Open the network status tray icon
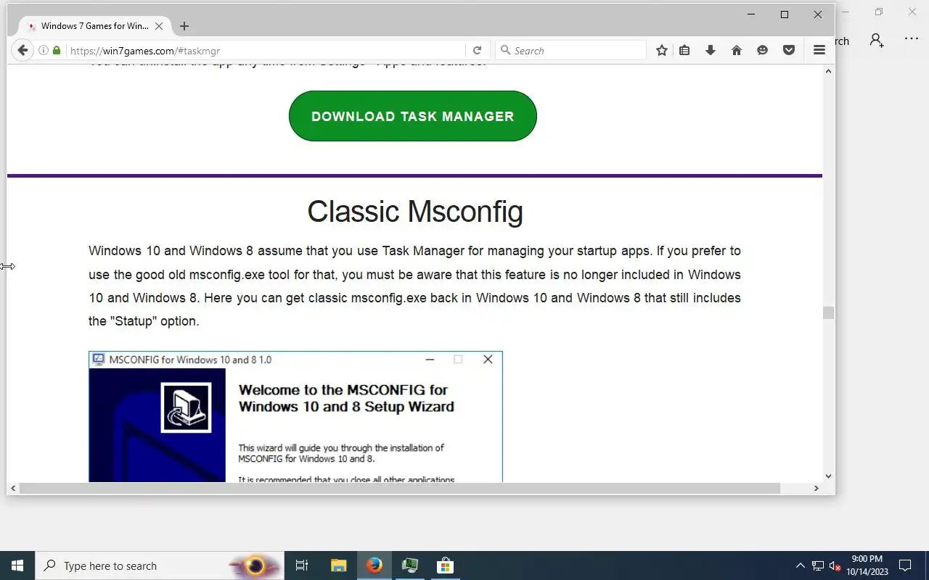 [818, 565]
